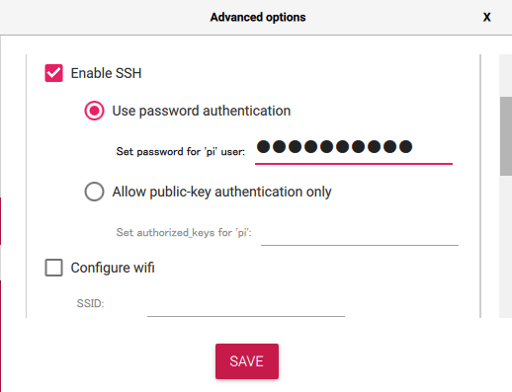This screenshot has width=512, height=392.
Task: Enable the Configure wifi checkbox
Action: (x=53, y=268)
